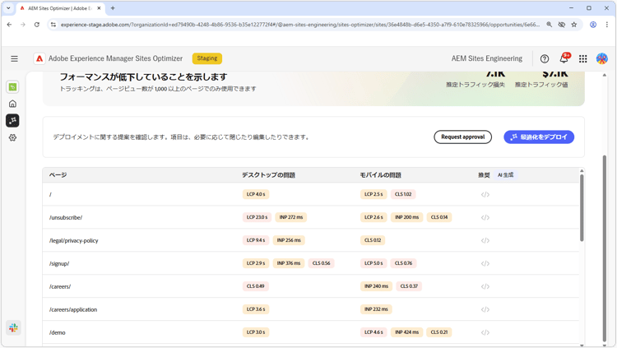Click the ページ column header
617x348 pixels.
point(58,174)
